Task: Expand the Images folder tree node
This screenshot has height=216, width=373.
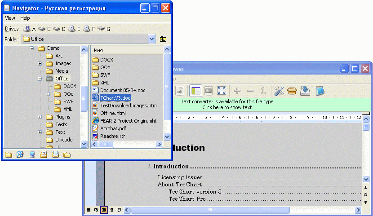Action: (x=40, y=63)
